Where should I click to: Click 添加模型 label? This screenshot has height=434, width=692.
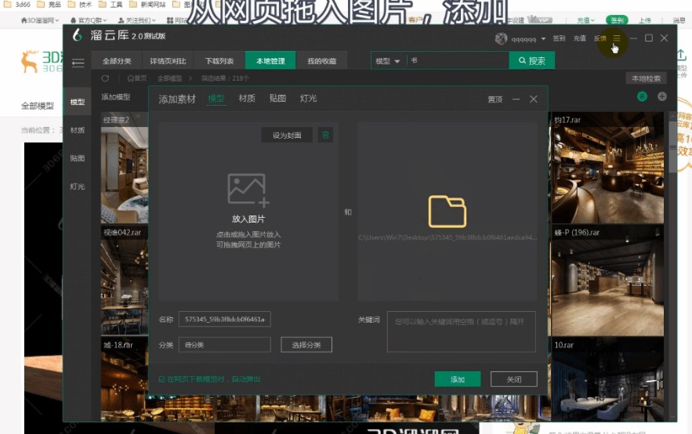tap(116, 96)
